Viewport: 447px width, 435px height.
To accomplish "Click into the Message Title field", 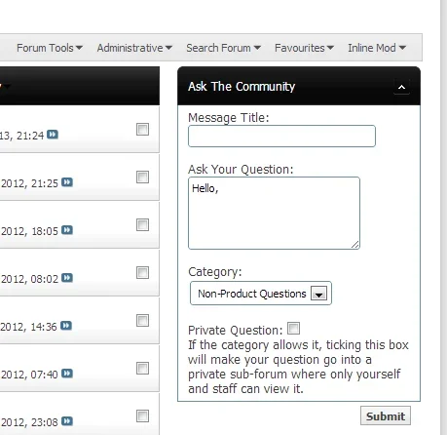I will pyautogui.click(x=281, y=136).
